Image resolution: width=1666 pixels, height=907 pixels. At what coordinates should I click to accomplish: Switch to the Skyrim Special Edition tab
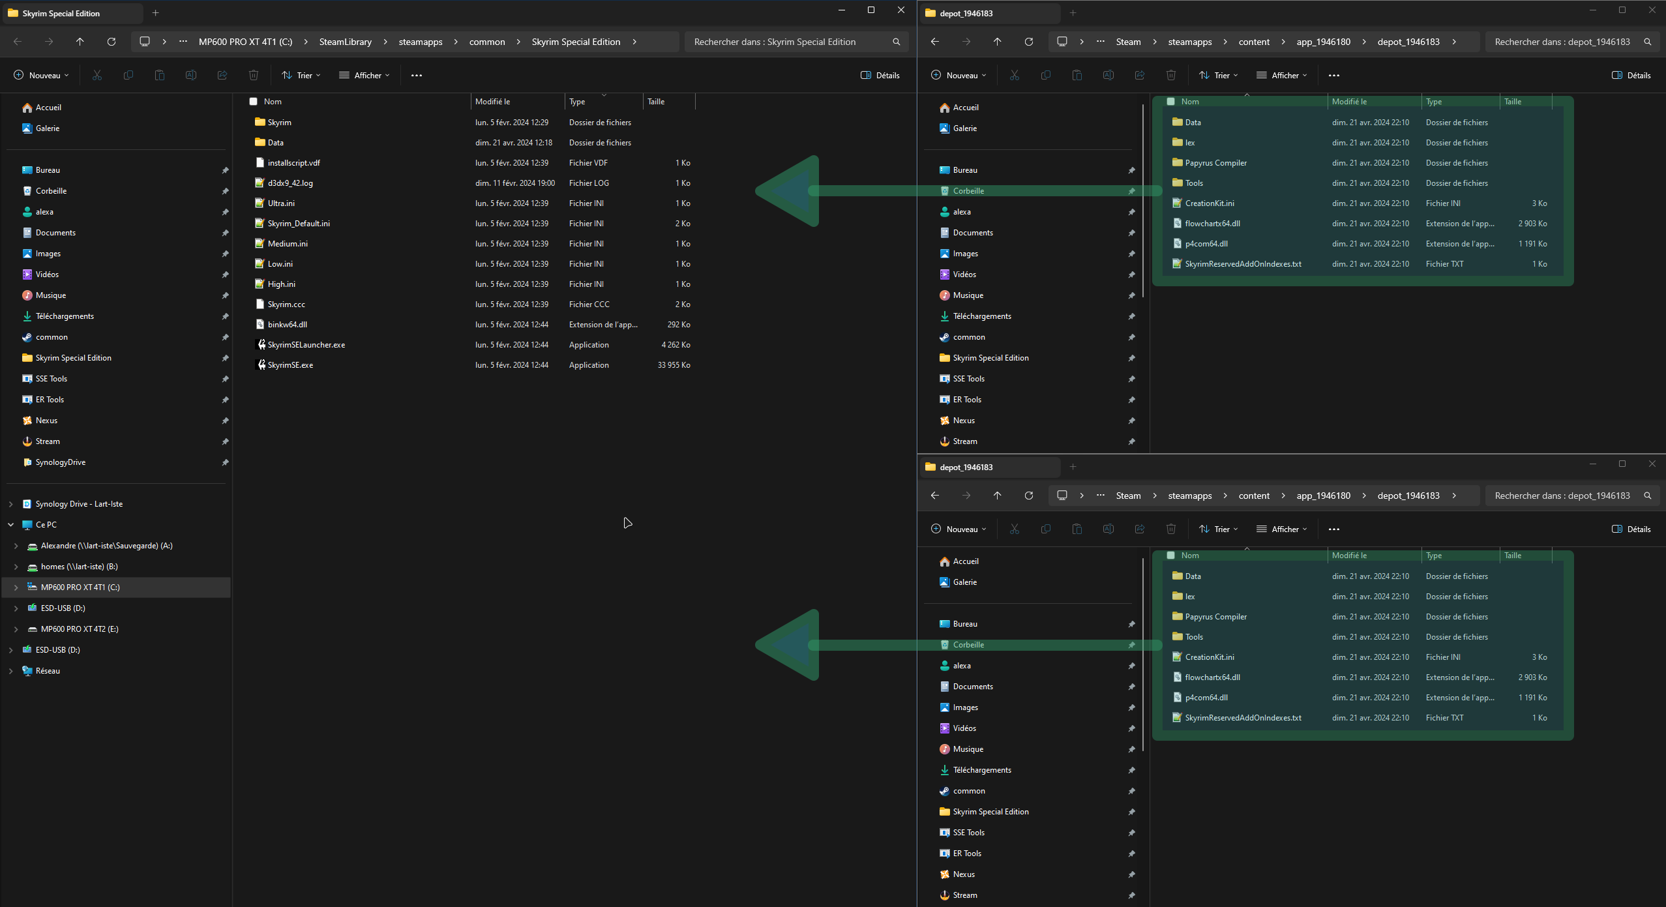pos(73,13)
